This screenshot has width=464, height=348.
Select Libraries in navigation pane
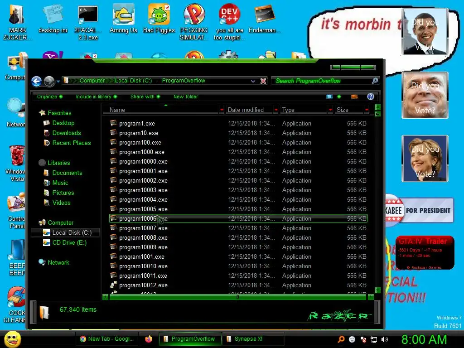(x=59, y=163)
